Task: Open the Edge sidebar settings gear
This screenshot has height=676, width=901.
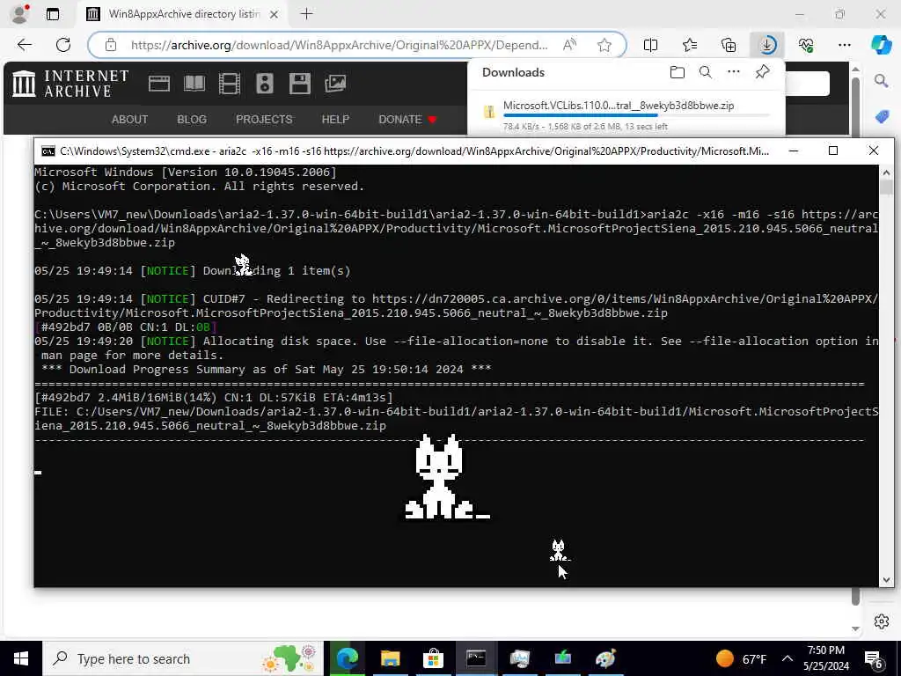Action: tap(882, 621)
